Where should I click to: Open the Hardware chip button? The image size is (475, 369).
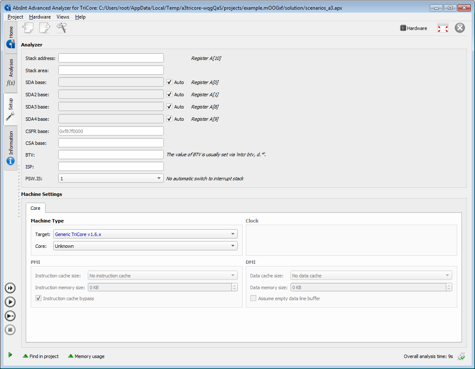tap(413, 28)
